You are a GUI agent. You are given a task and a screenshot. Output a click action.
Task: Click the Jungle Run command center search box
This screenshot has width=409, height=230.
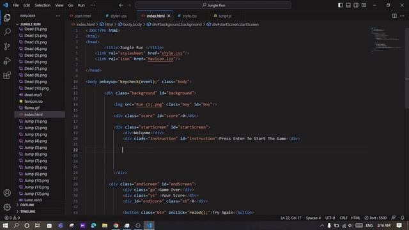(213, 5)
